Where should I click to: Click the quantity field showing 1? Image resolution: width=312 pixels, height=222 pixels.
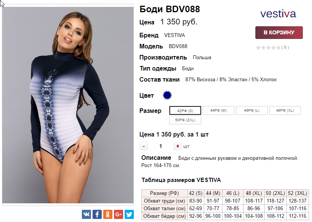pos(161,146)
